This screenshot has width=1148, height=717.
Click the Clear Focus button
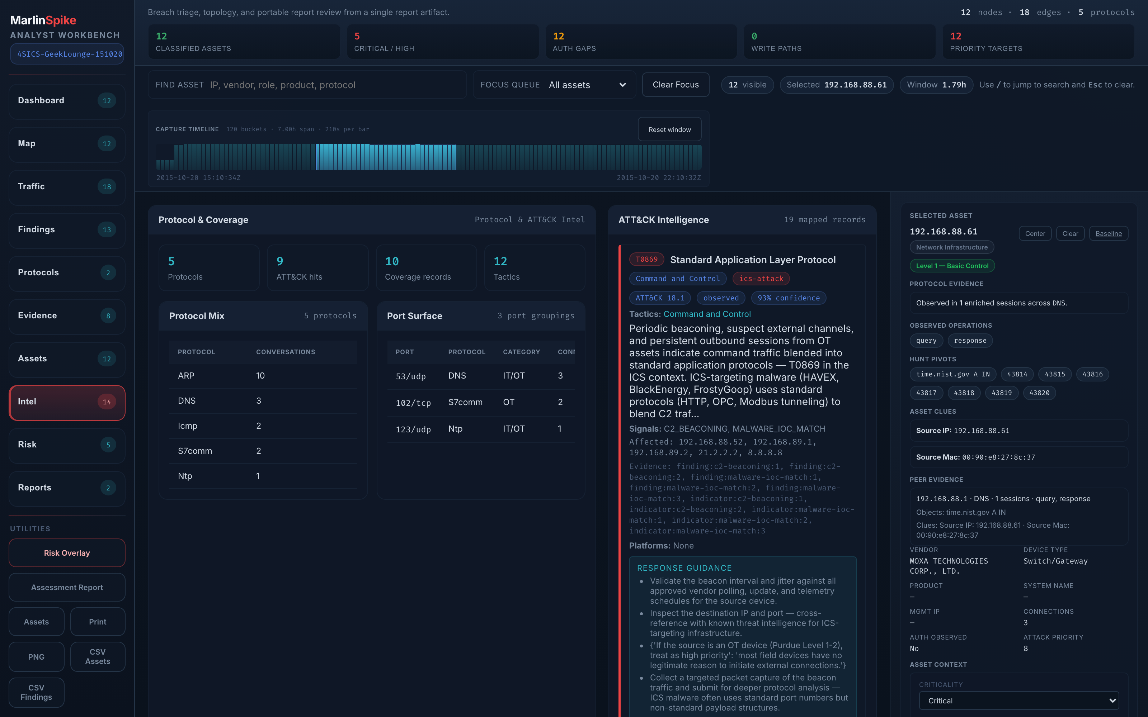click(676, 85)
